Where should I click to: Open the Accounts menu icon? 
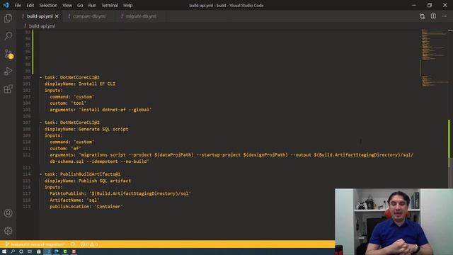click(8, 213)
